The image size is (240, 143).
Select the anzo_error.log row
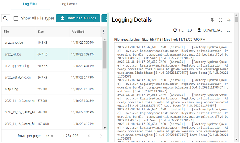[52, 43]
